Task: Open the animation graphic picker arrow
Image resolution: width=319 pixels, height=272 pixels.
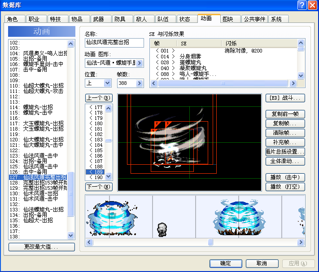Action: point(140,63)
